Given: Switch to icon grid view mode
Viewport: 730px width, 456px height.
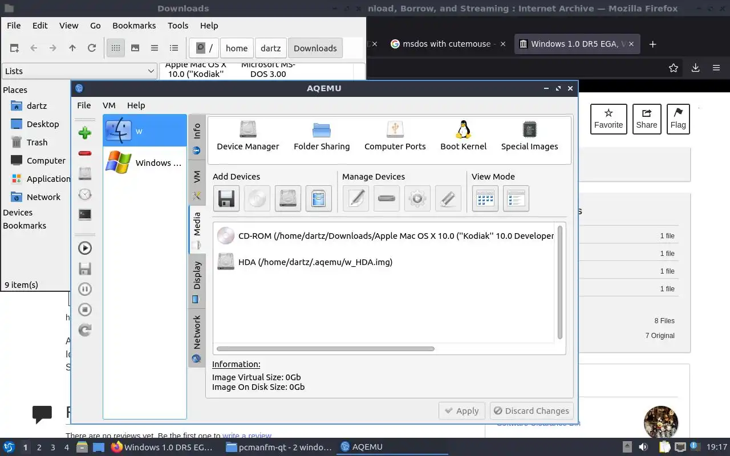Looking at the screenshot, I should [x=485, y=198].
